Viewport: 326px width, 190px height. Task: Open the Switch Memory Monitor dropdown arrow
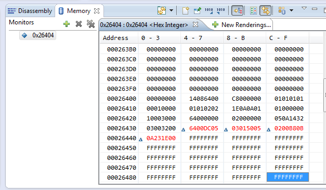(x=292, y=10)
